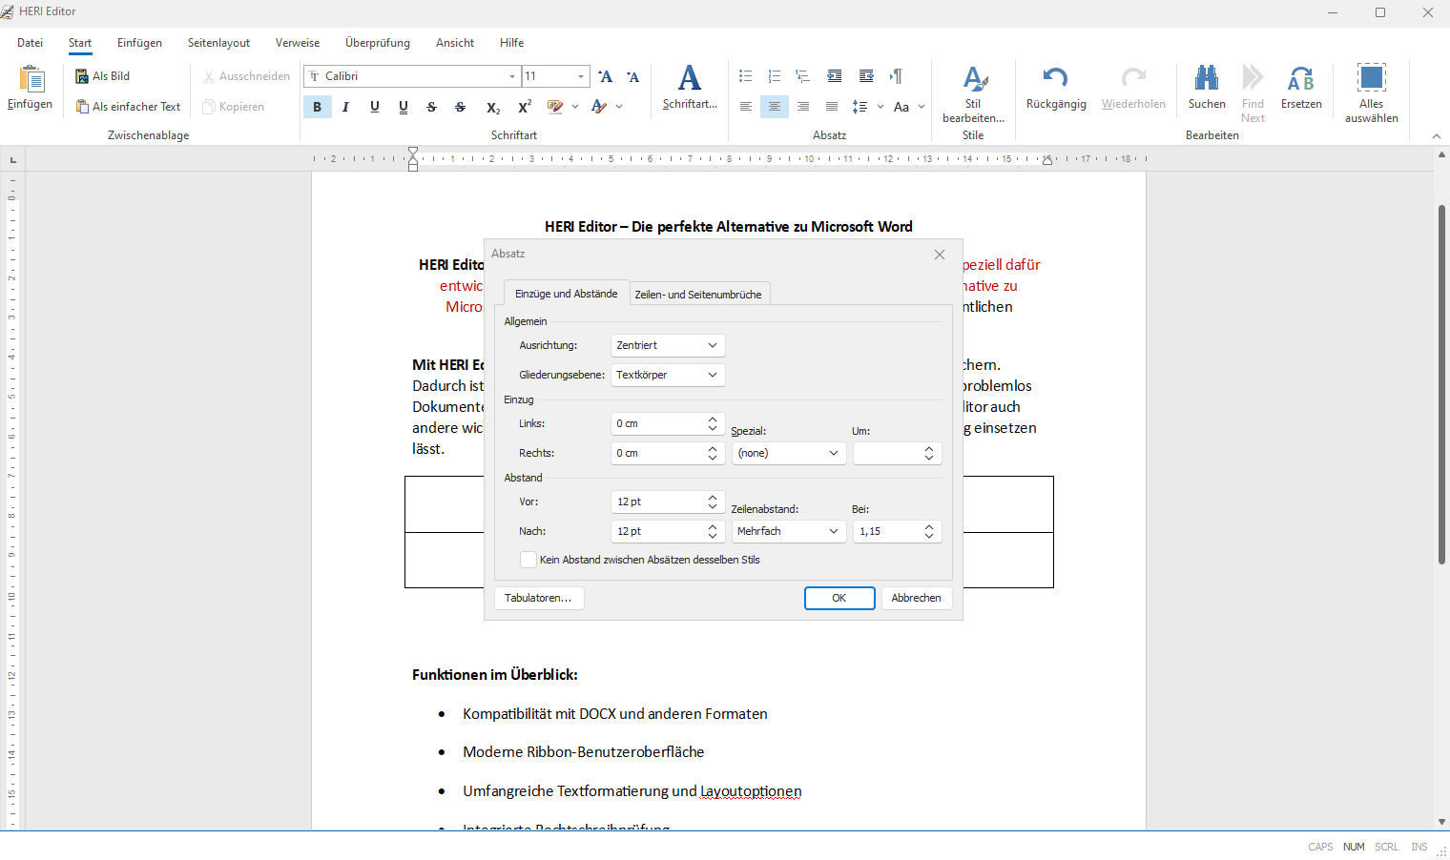The height and width of the screenshot is (860, 1450).
Task: Increase paragraph indent
Action: (866, 76)
